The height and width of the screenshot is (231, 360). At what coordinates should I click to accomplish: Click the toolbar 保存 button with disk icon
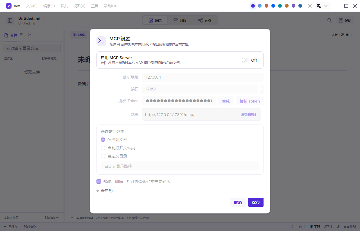click(345, 20)
